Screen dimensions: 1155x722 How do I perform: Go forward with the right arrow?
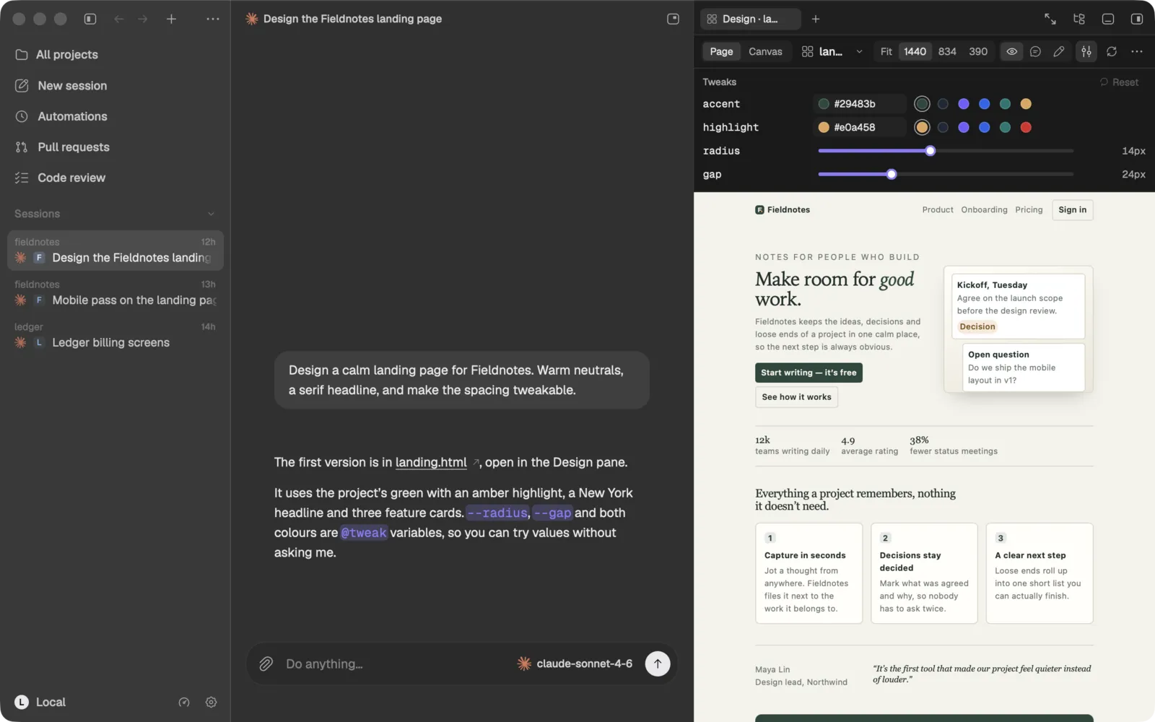[x=143, y=19]
